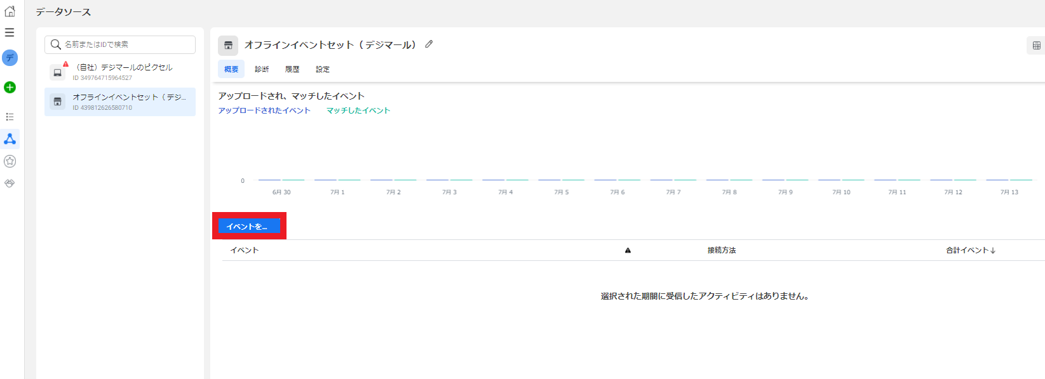Click the pixel icon beside デジマールのピクセル
Viewport: 1045px width, 379px height.
(57, 72)
